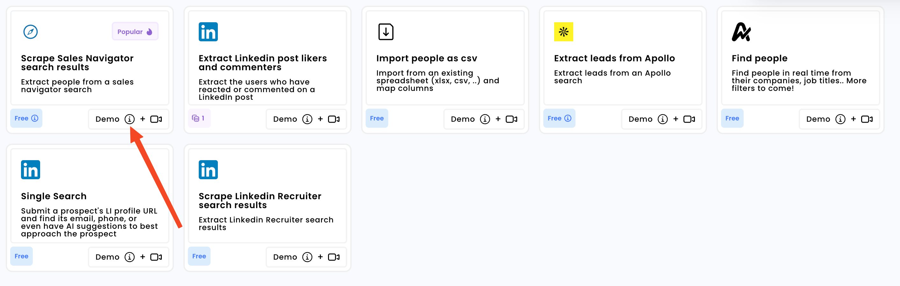Click the LinkedIn logo on post likers card
Viewport: 900px width, 286px height.
208,32
